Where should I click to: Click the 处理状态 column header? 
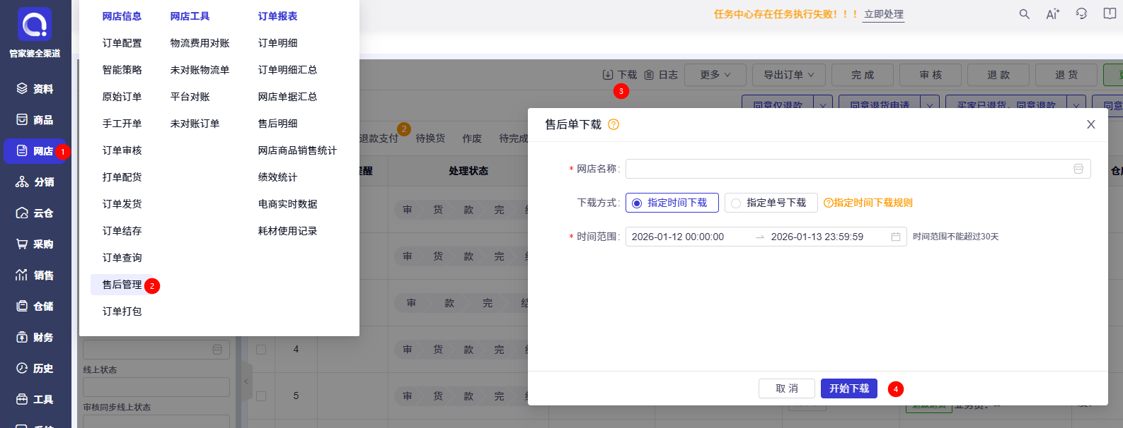468,171
